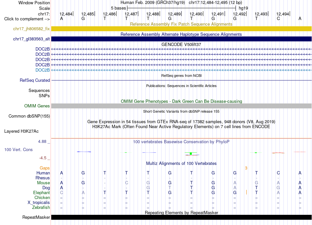Click the Reference Assembly Alternate Haplotype title

tap(181, 34)
